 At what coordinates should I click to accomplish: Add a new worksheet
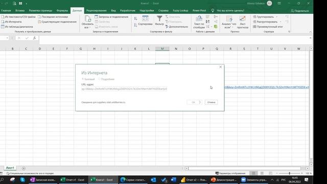pyautogui.click(x=24, y=168)
